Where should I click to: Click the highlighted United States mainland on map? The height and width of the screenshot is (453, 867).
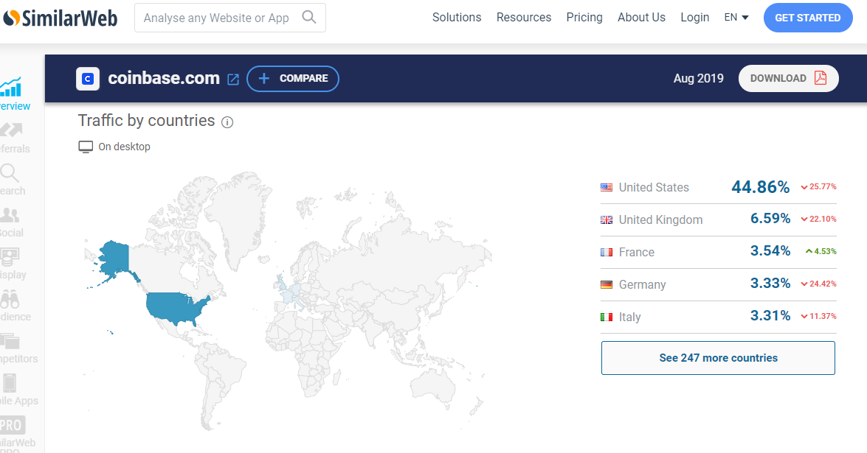point(174,308)
